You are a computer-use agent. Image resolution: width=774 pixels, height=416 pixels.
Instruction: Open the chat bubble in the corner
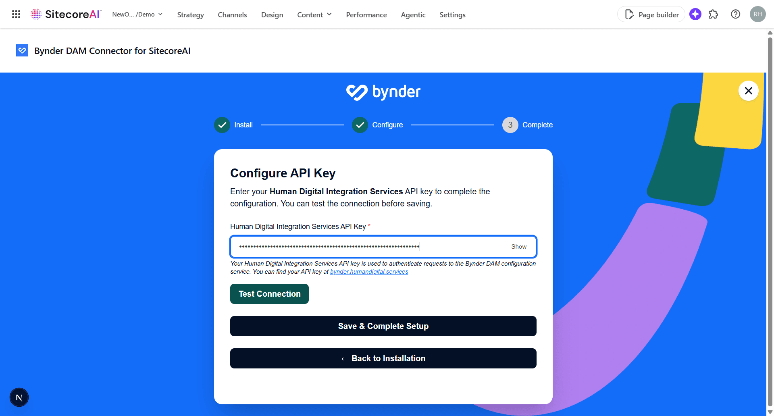click(x=19, y=397)
